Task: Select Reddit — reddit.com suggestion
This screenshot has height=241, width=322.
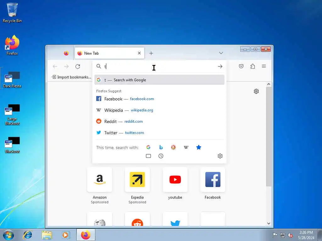Action: tap(159, 121)
